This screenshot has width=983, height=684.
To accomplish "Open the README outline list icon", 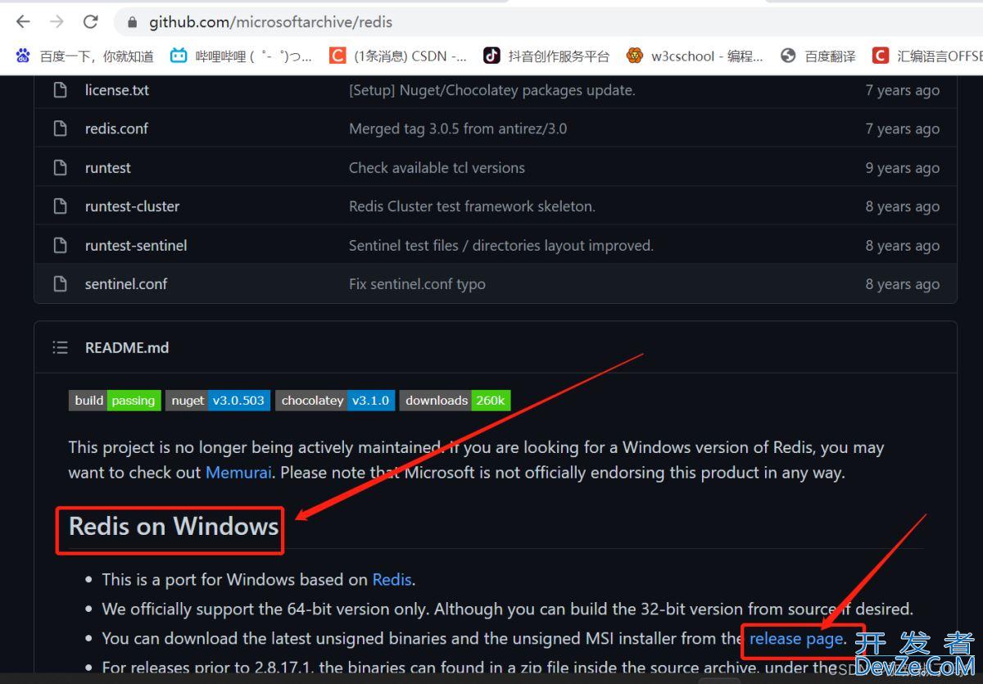I will point(60,347).
